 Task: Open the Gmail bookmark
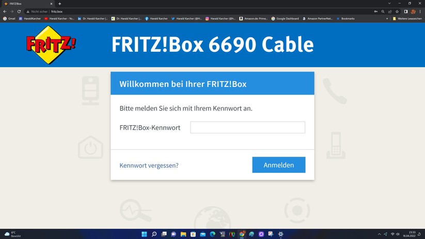[9, 19]
